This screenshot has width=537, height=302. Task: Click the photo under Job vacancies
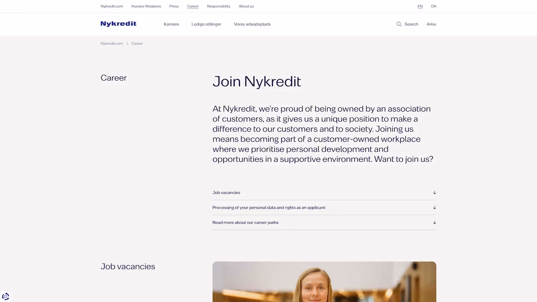pos(324,282)
